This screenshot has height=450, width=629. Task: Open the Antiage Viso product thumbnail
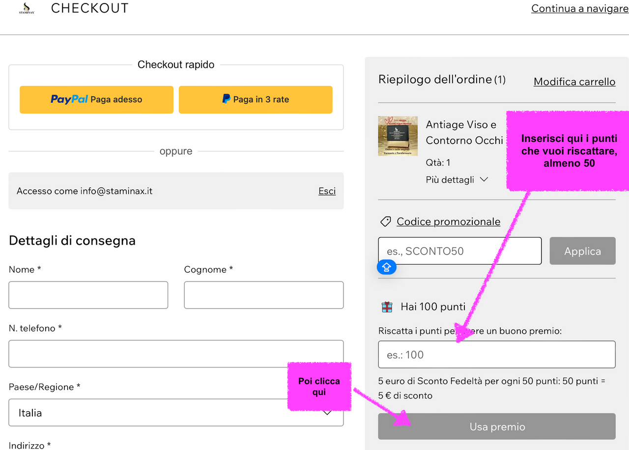(x=398, y=136)
